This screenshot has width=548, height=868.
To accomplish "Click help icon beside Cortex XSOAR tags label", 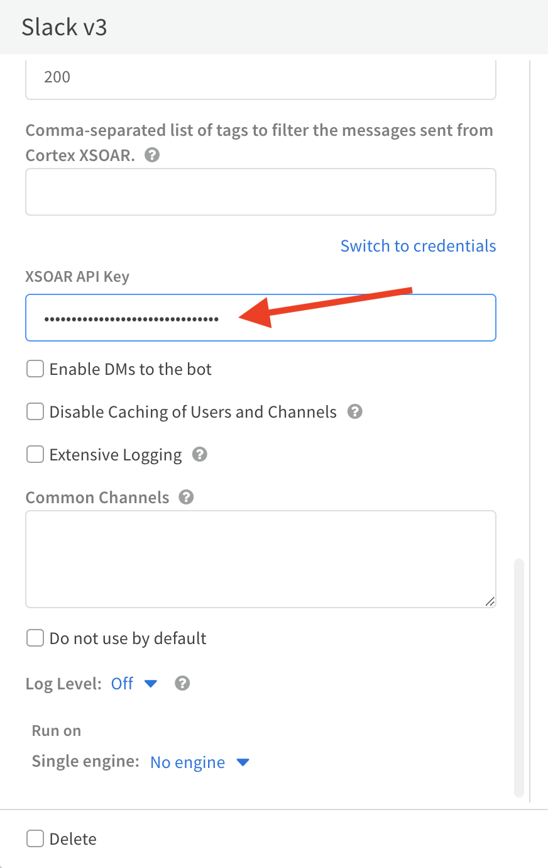I will (152, 155).
